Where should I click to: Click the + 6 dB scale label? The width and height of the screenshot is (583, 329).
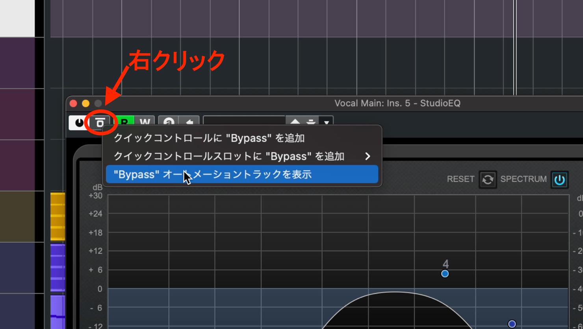(x=95, y=270)
